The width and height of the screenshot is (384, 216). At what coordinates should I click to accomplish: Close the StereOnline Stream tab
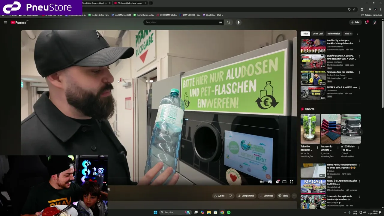pyautogui.click(x=110, y=3)
